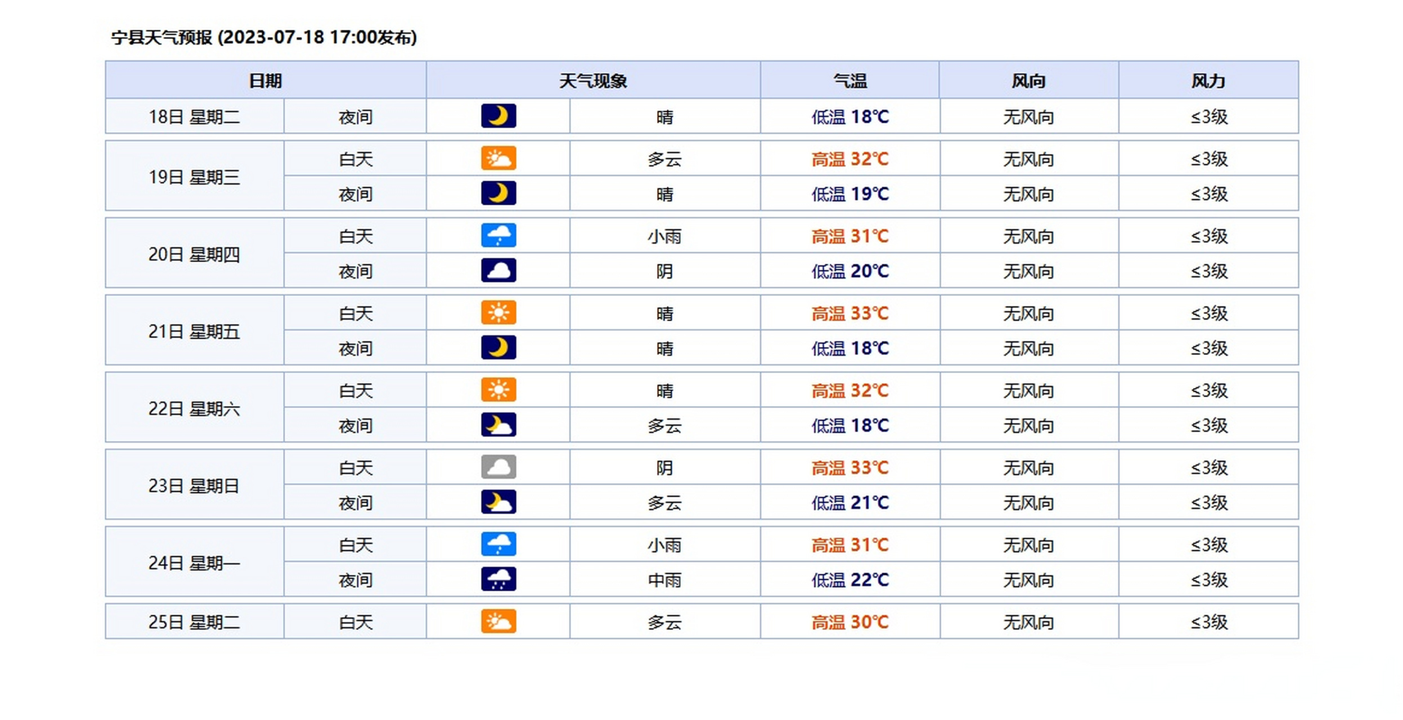Select the 风向 column header
The width and height of the screenshot is (1403, 720).
[x=1028, y=80]
